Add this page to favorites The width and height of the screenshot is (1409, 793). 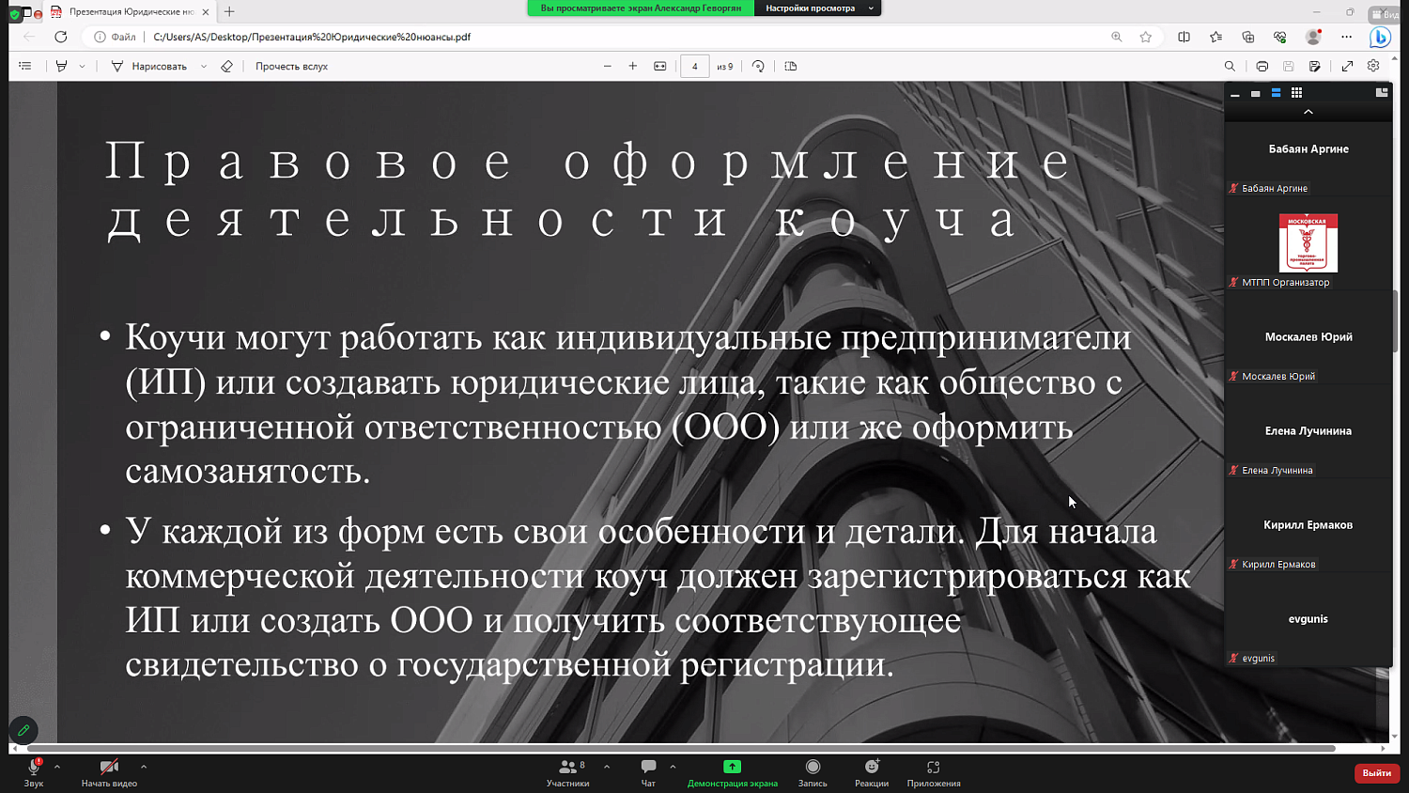pyautogui.click(x=1146, y=37)
